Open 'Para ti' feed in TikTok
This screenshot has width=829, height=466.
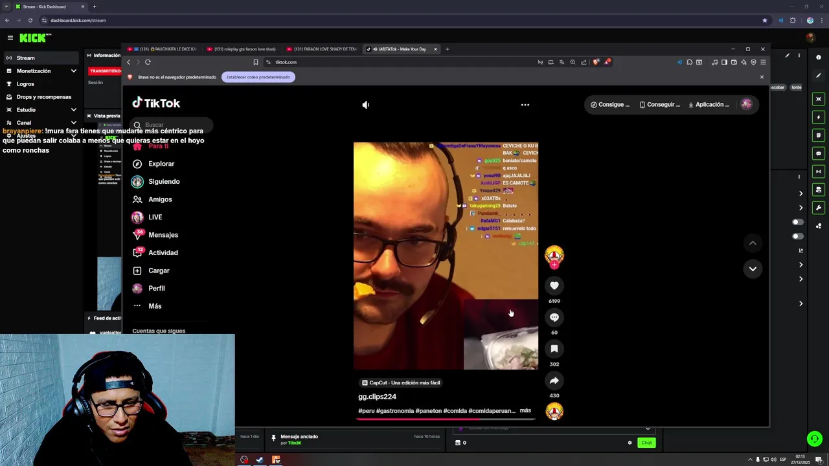(x=158, y=146)
